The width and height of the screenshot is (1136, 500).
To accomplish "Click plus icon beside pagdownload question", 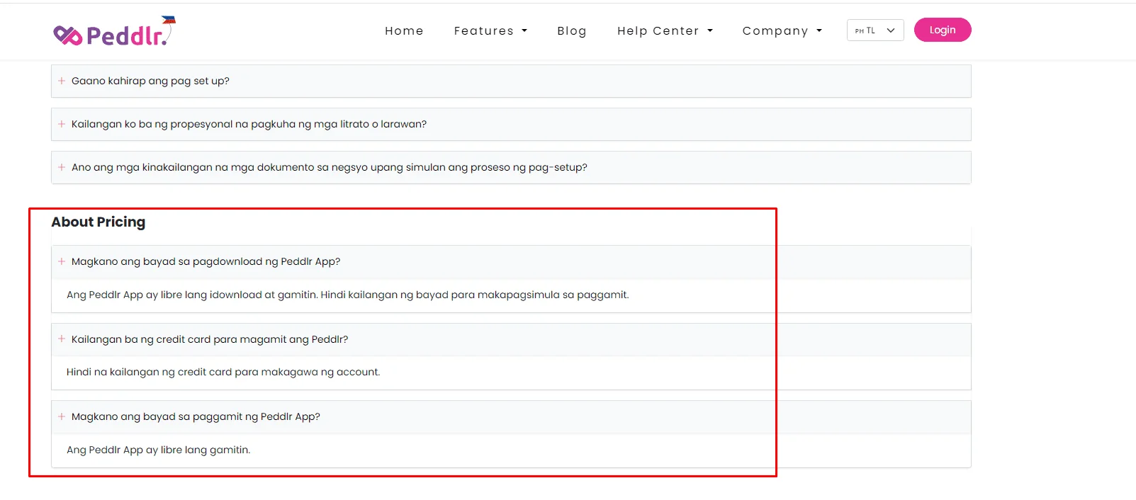I will (62, 261).
